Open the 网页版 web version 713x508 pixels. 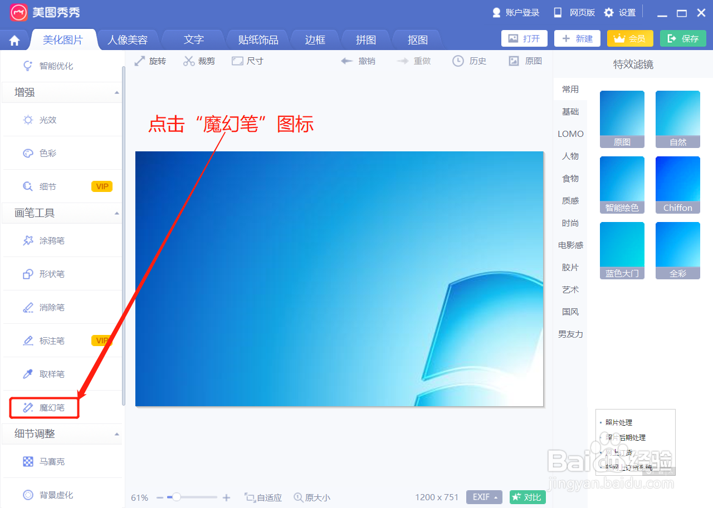[574, 12]
